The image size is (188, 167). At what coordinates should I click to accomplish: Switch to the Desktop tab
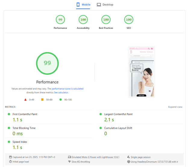click(x=105, y=5)
